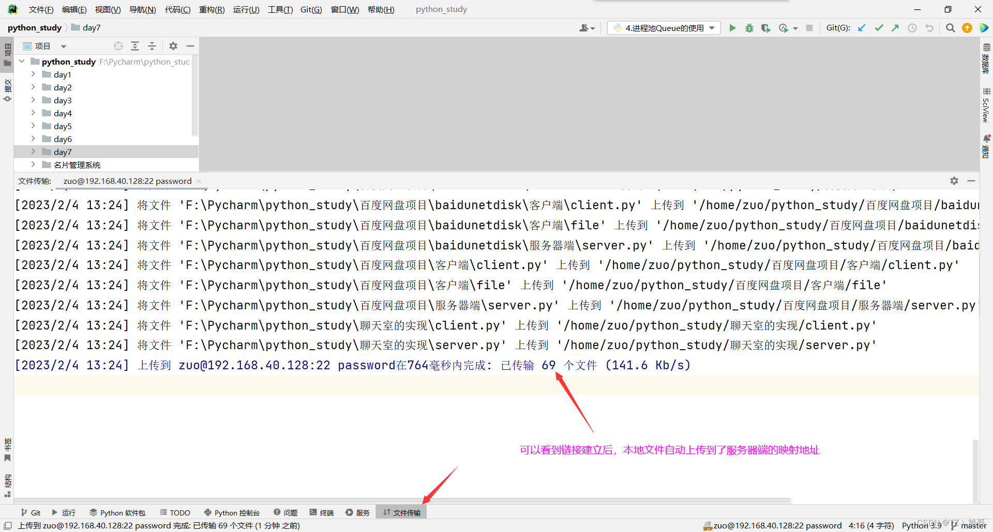This screenshot has height=532, width=993.
Task: Click python_study breadcrumb in navigation bar
Action: (34, 28)
